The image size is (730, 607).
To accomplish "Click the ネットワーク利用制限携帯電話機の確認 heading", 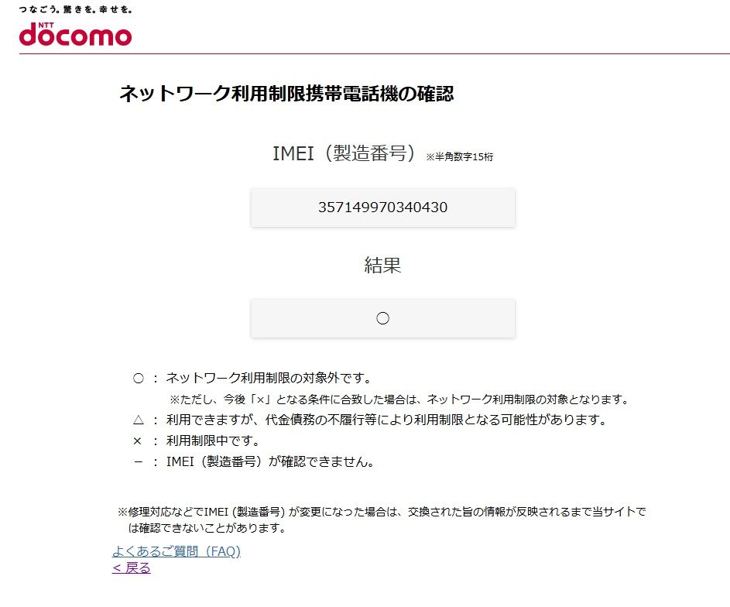I will (x=287, y=94).
